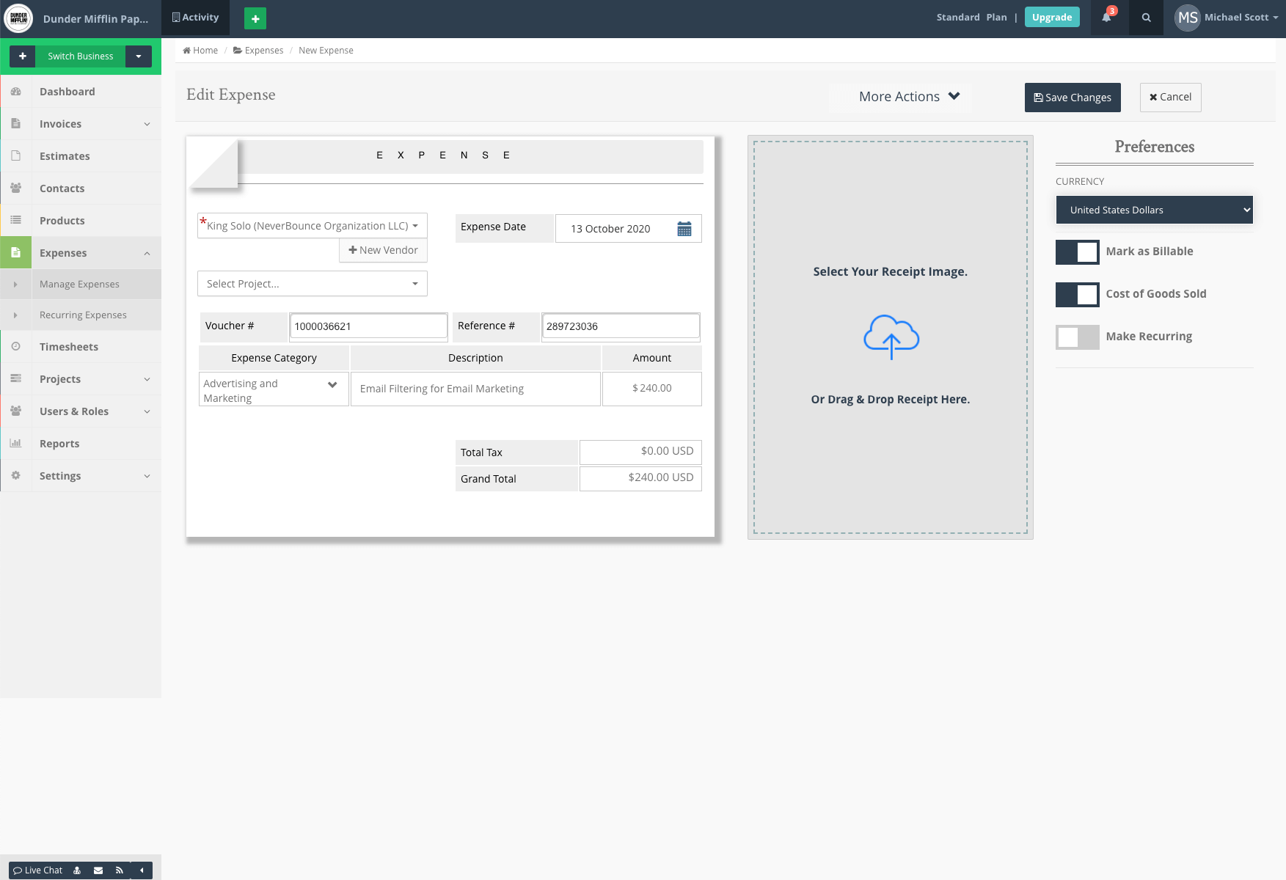Open the United States Dollars currency dropdown
This screenshot has height=880, width=1286.
pyautogui.click(x=1154, y=210)
